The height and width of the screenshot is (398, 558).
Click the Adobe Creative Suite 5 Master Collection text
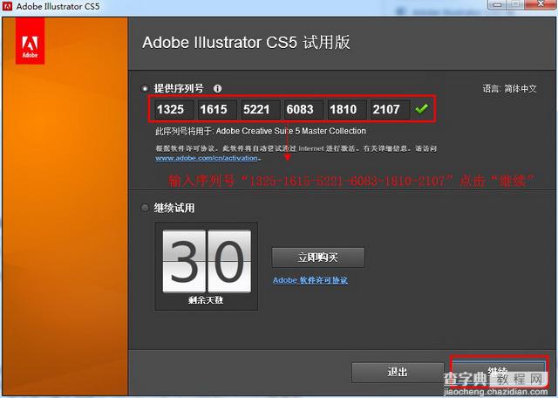[x=290, y=131]
